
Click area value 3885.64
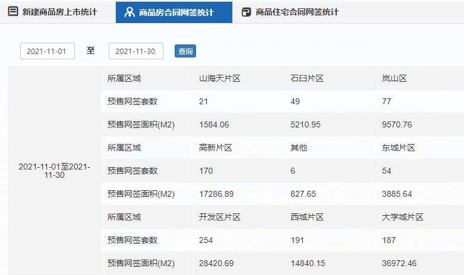coord(397,194)
